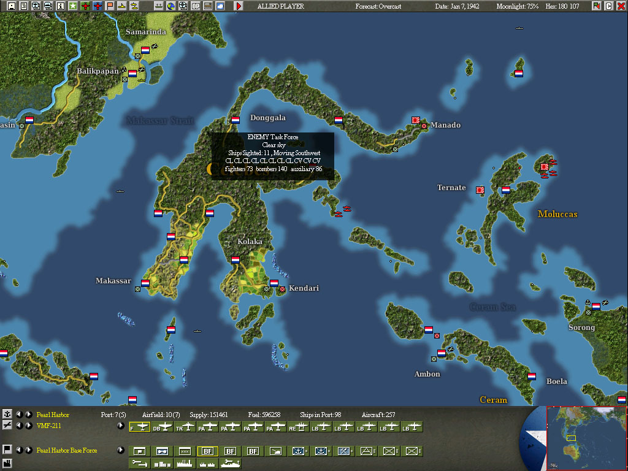Open the info 'i' toolbar icon
Viewport: 628px width, 471px height.
click(x=61, y=6)
